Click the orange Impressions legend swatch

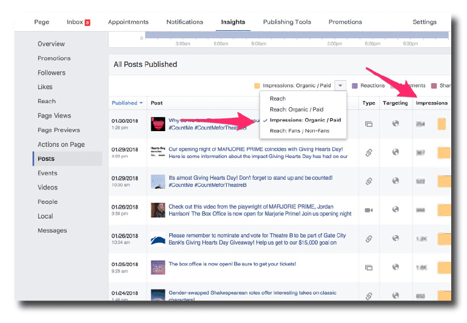[257, 86]
